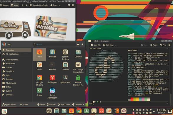Click Find in the Konsole toolbar
173x115 pixels.
(163, 45)
